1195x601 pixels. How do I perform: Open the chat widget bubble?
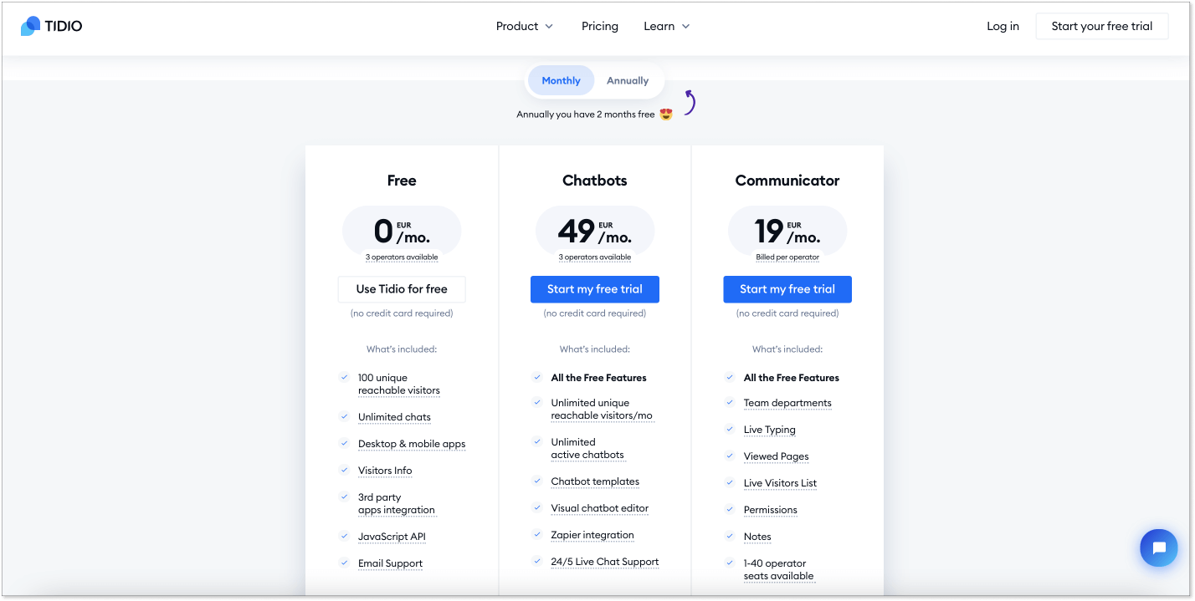1158,548
